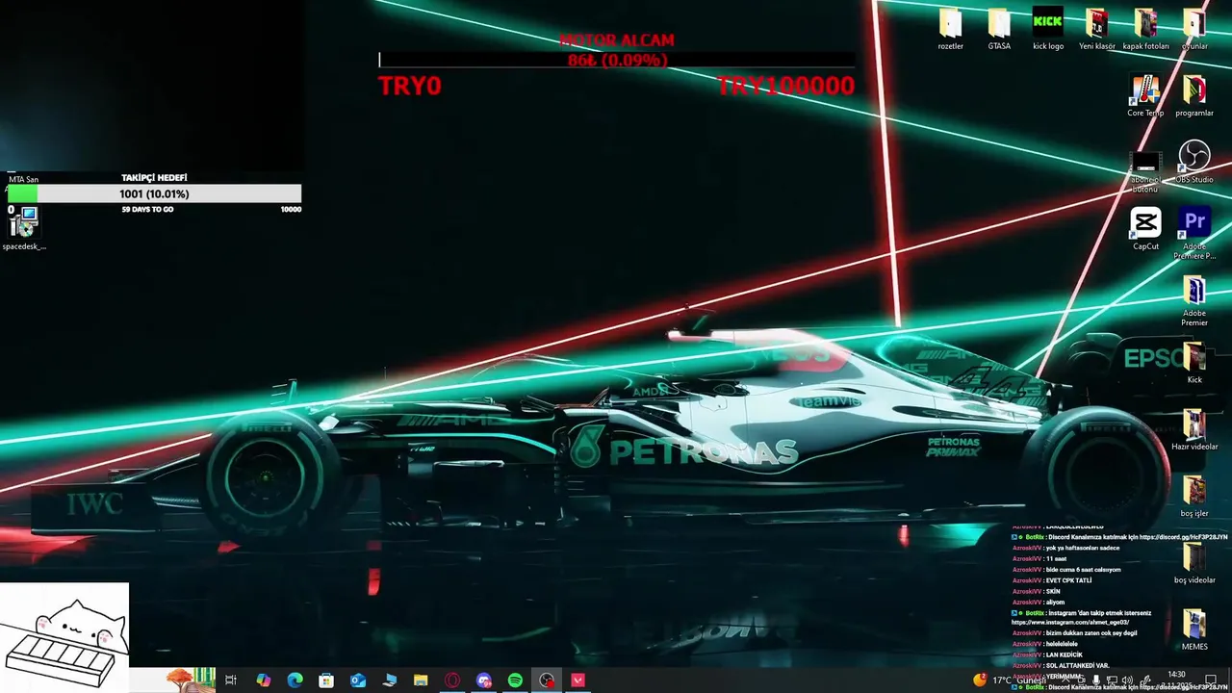Viewport: 1232px width, 693px height.
Task: Click chat message 'bide cuma 6 saat calısıyom'
Action: click(1083, 569)
